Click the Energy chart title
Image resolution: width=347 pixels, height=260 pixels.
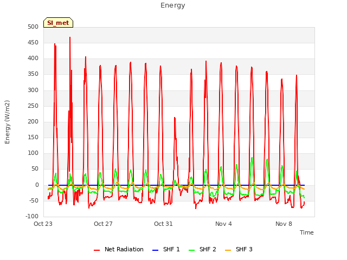(173, 5)
